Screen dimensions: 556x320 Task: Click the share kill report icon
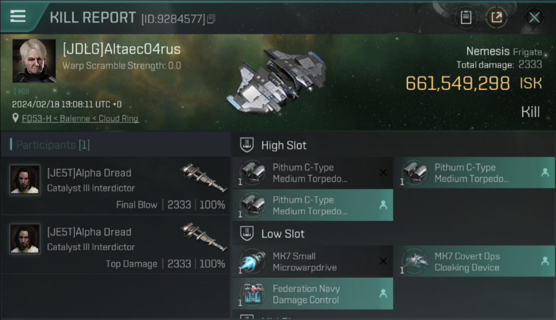click(x=497, y=17)
